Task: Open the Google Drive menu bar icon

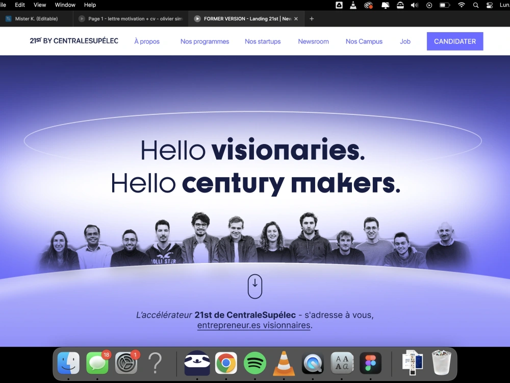Action: coord(339,5)
